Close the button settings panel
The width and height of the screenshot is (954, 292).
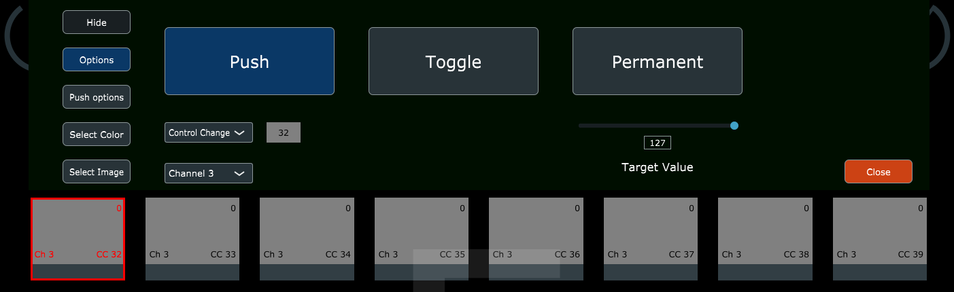pos(878,172)
